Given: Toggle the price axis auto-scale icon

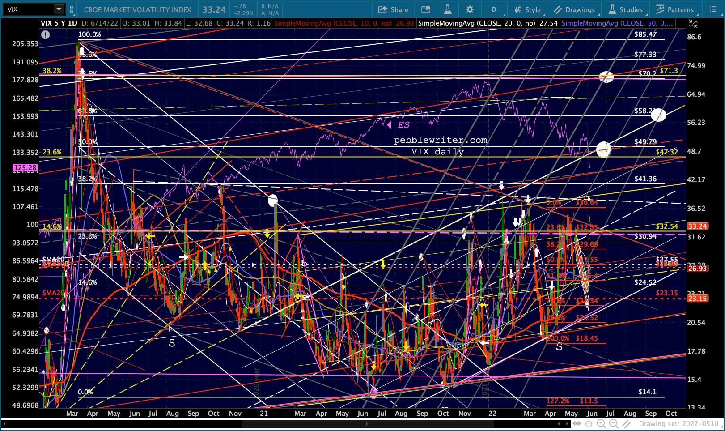Looking at the screenshot, I should point(693,24).
